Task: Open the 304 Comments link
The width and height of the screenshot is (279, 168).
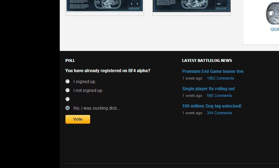Action: (x=219, y=113)
